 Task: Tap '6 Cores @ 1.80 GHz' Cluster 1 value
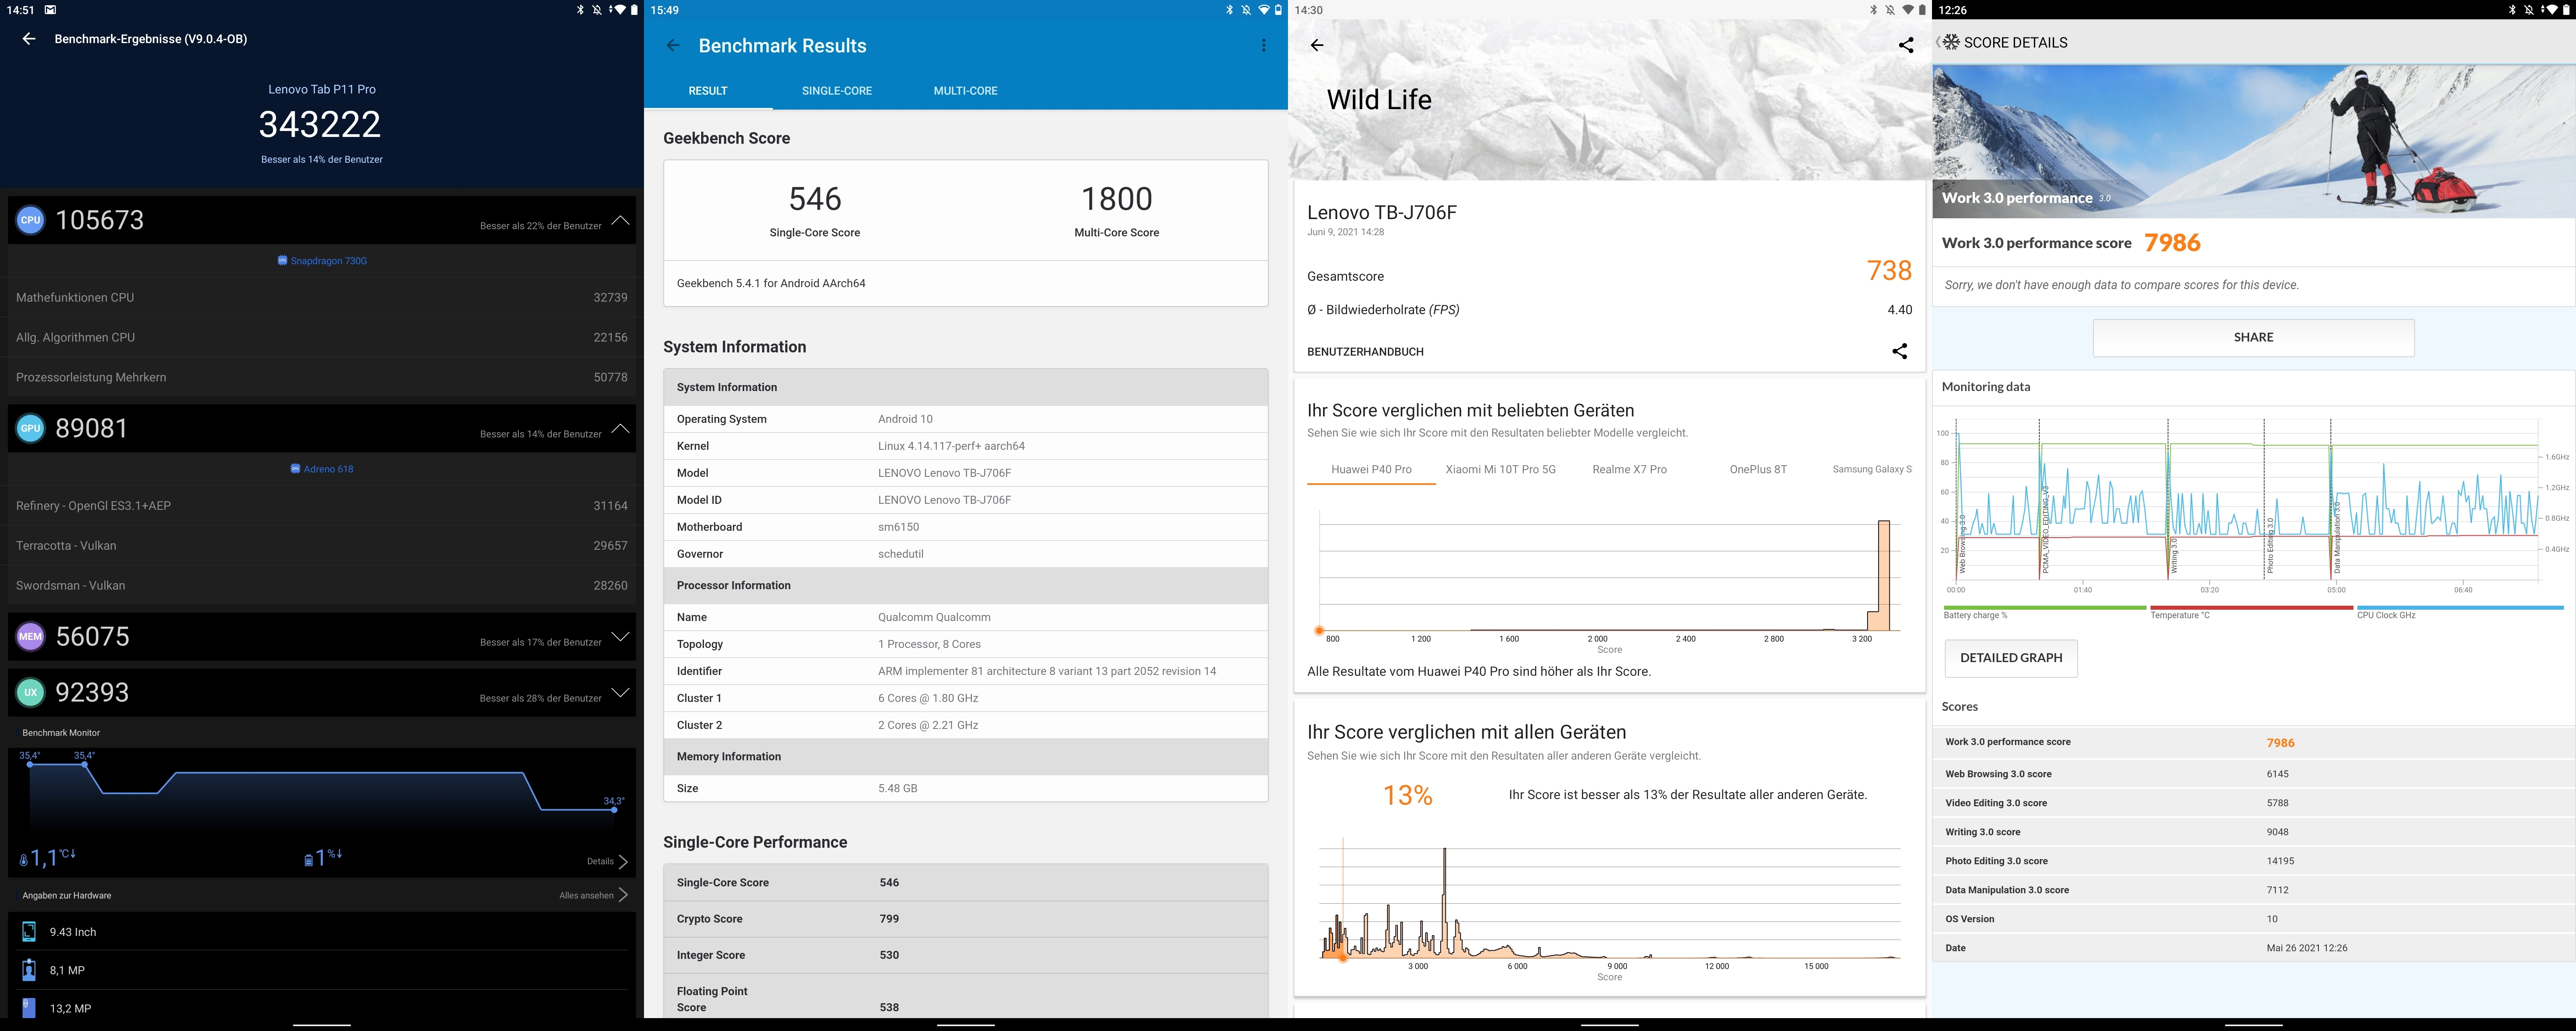pyautogui.click(x=928, y=699)
